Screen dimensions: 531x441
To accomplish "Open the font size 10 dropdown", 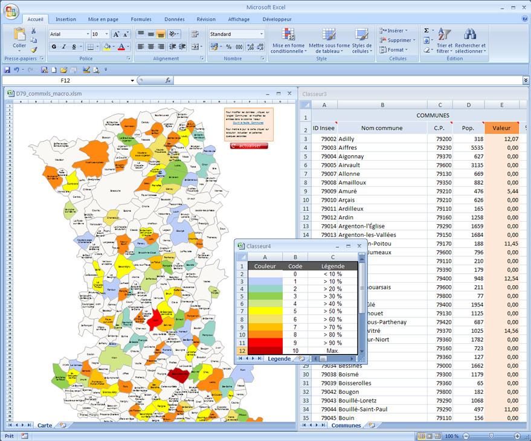I will coord(107,34).
